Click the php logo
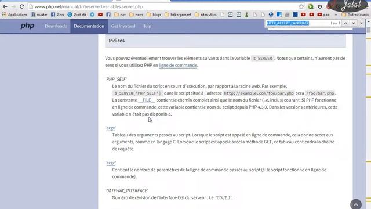This screenshot has height=209, width=371. [x=27, y=26]
